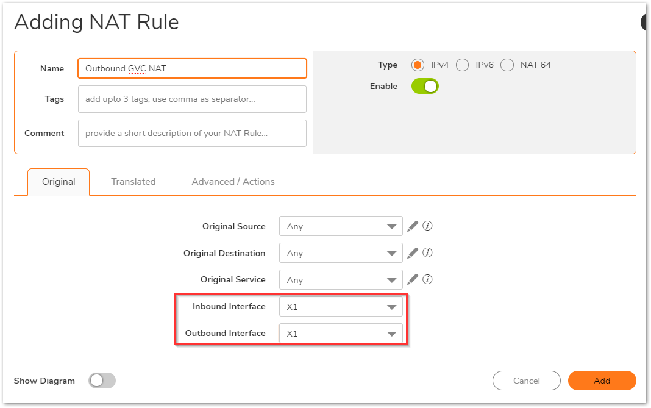Click the Enable label text
This screenshot has height=408, width=651.
383,86
